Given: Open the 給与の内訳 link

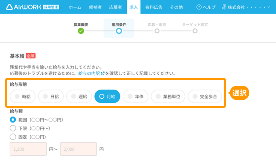Looking at the screenshot, I should (89, 73).
